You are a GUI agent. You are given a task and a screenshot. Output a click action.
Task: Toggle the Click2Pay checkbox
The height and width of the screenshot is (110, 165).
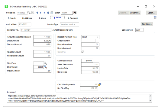(x=82, y=52)
